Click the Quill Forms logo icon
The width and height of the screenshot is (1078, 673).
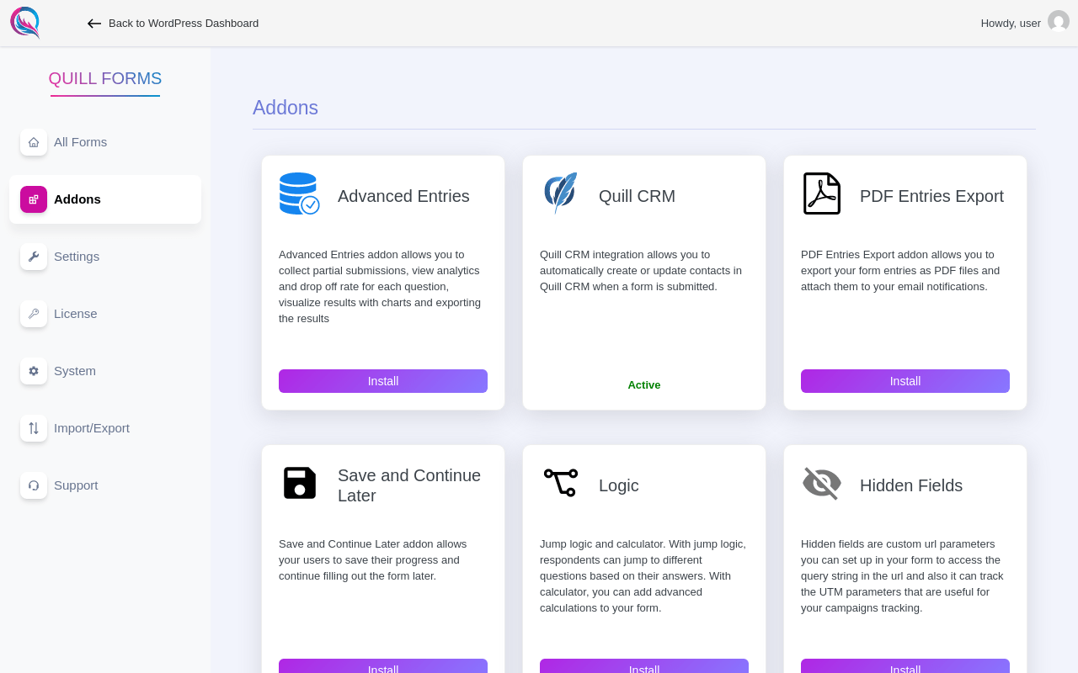tap(25, 23)
